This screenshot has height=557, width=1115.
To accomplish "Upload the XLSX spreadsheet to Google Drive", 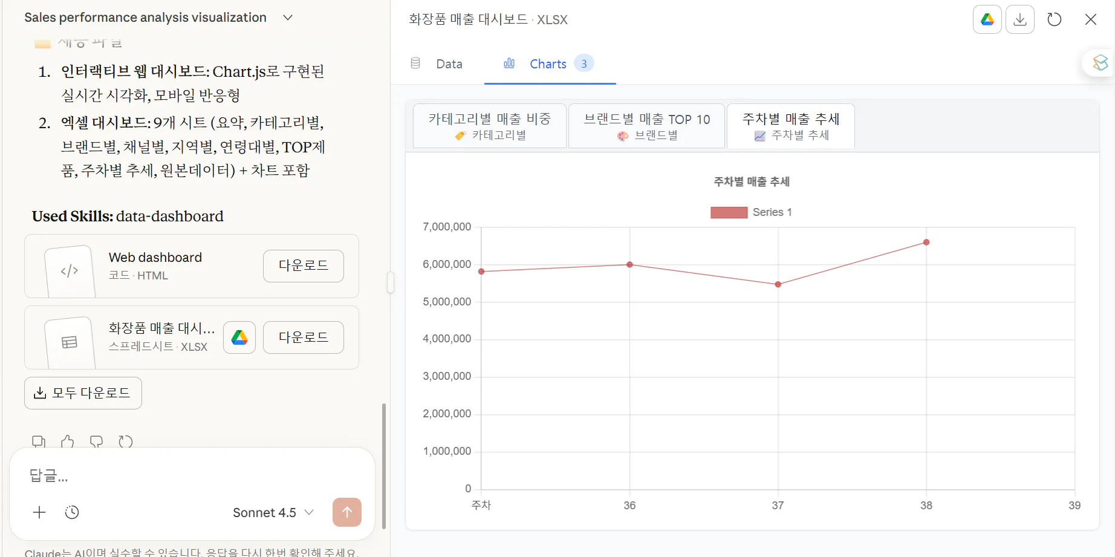I will click(239, 337).
